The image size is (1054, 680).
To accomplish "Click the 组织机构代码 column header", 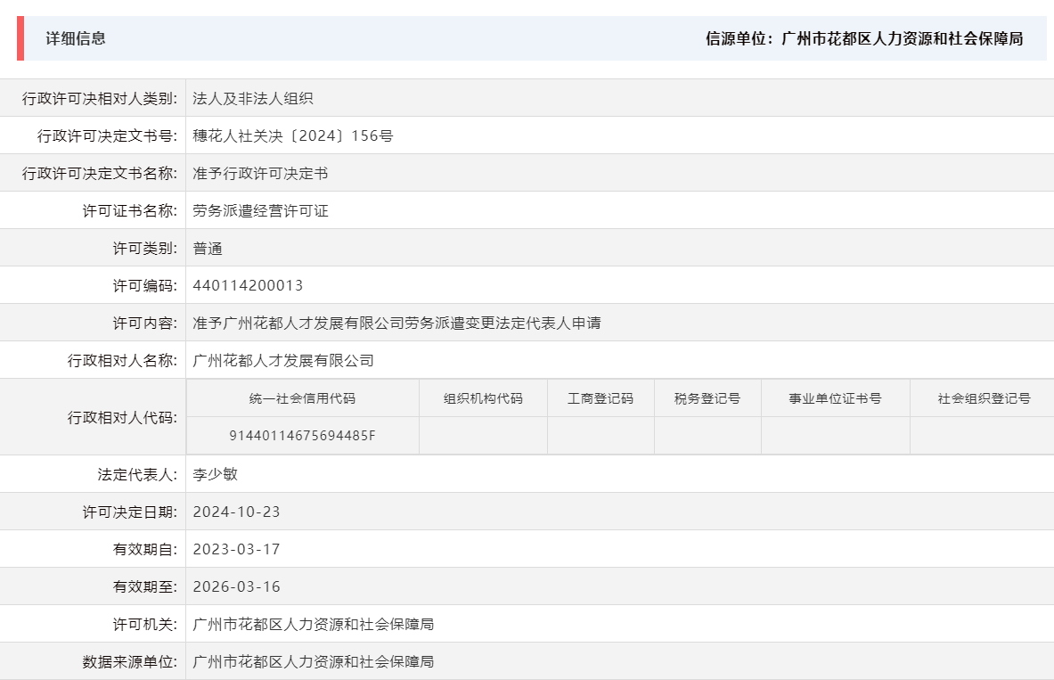I will pos(482,398).
